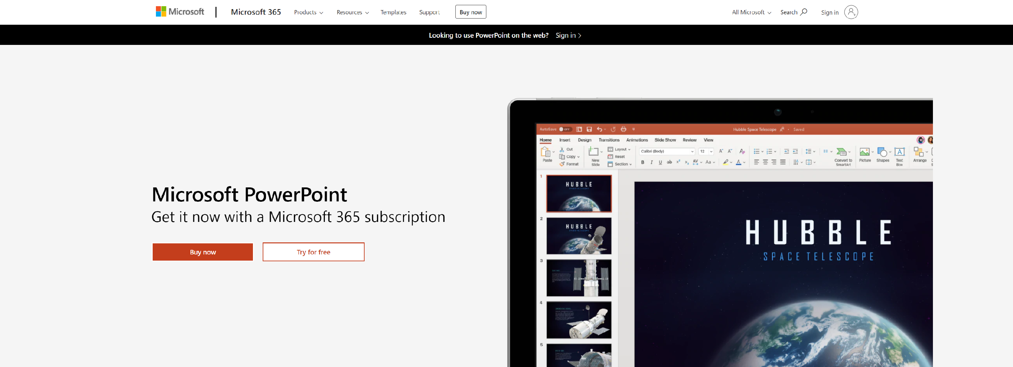Select slide 4 thumbnail
Screen dimensions: 1013x367
click(579, 320)
